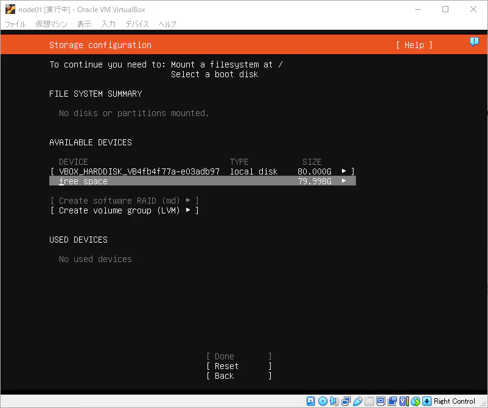The height and width of the screenshot is (408, 488).
Task: Open Create volume group (LVM)
Action: (x=124, y=210)
